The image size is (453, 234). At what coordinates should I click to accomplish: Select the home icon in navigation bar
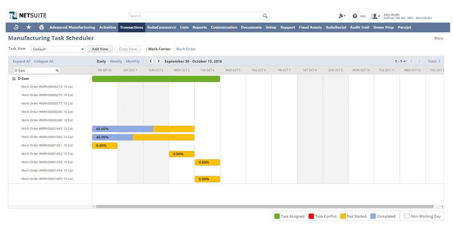pyautogui.click(x=40, y=27)
